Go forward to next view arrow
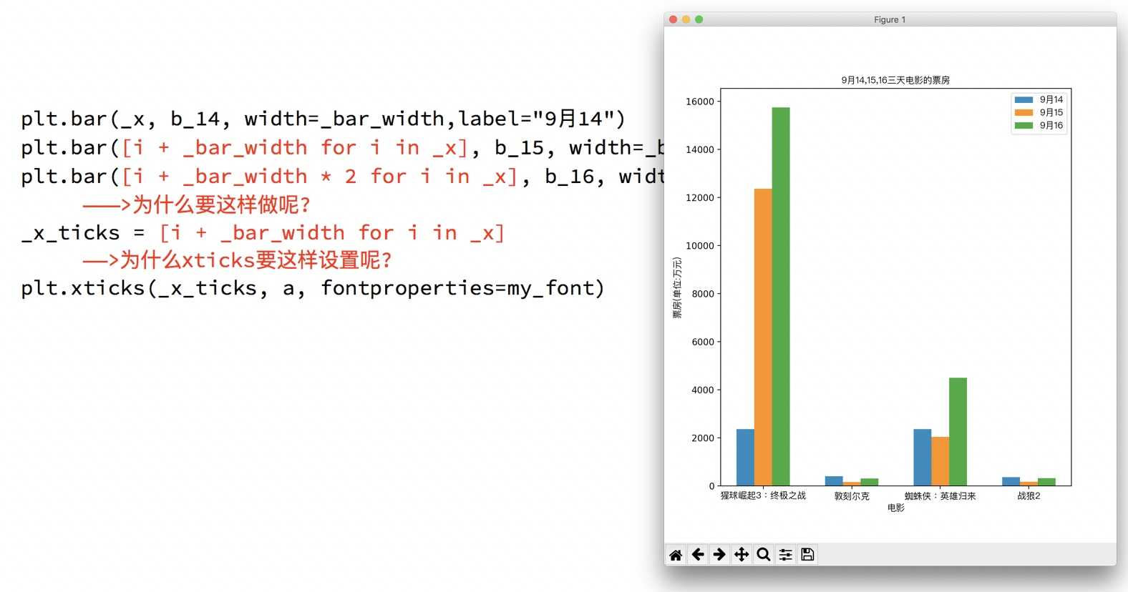This screenshot has height=592, width=1128. pos(719,555)
